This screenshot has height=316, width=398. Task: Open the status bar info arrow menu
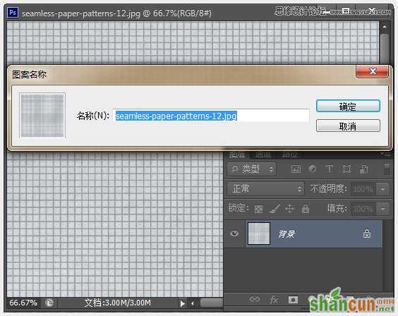pyautogui.click(x=182, y=303)
